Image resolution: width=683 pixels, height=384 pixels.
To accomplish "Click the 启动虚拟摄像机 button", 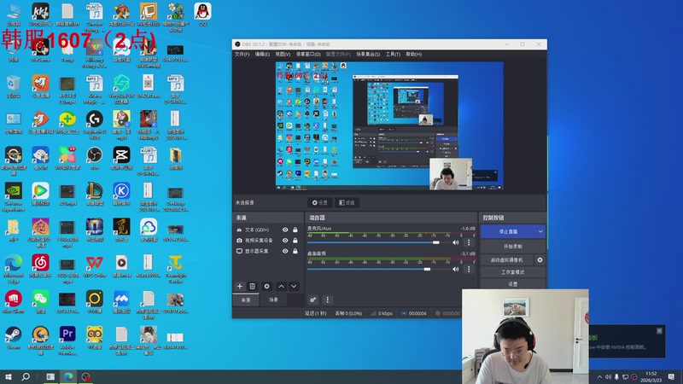I will pos(507,260).
